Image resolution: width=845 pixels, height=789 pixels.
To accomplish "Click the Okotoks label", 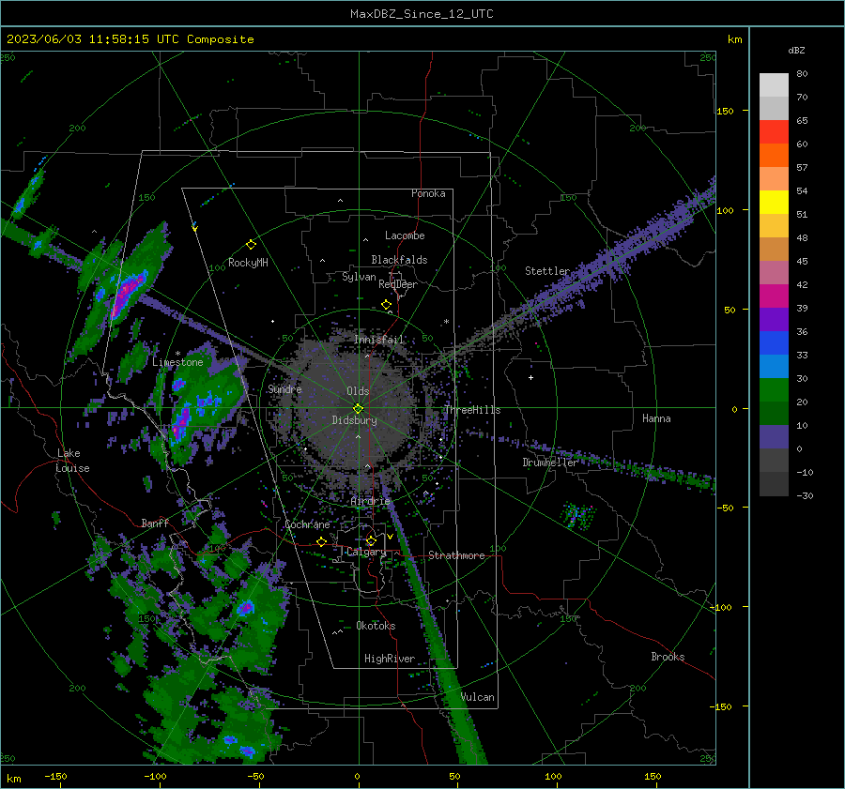I will [x=376, y=626].
